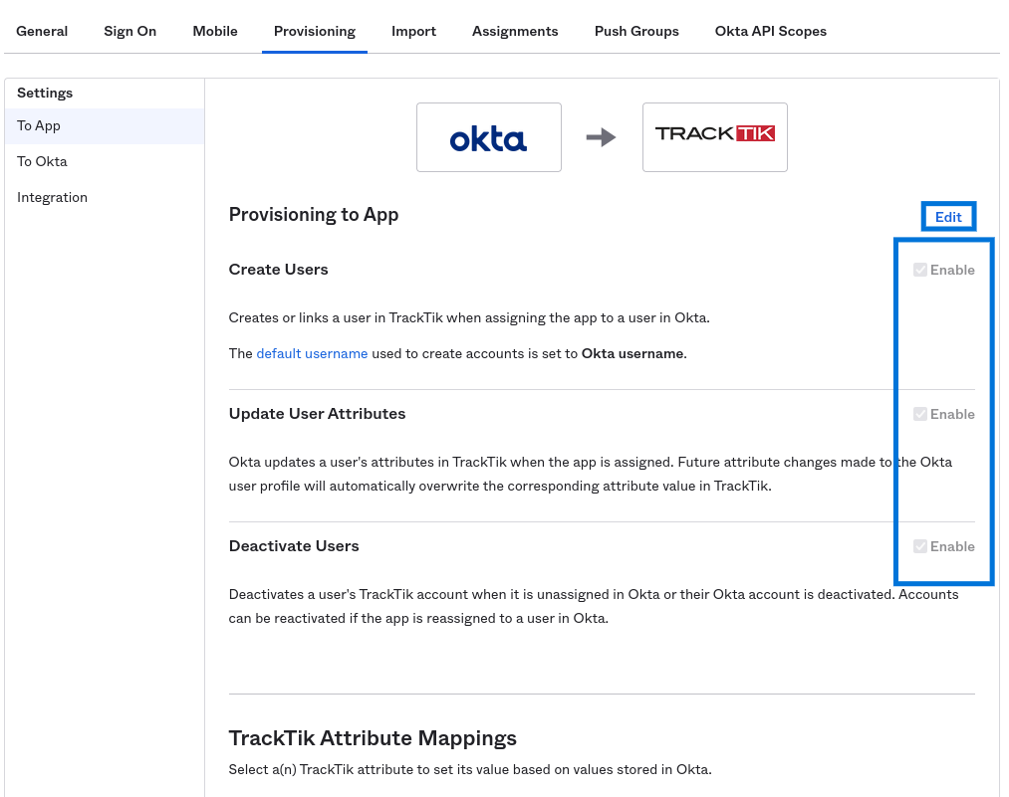The height and width of the screenshot is (797, 1009).
Task: Select To Okta in Settings sidebar
Action: click(105, 161)
